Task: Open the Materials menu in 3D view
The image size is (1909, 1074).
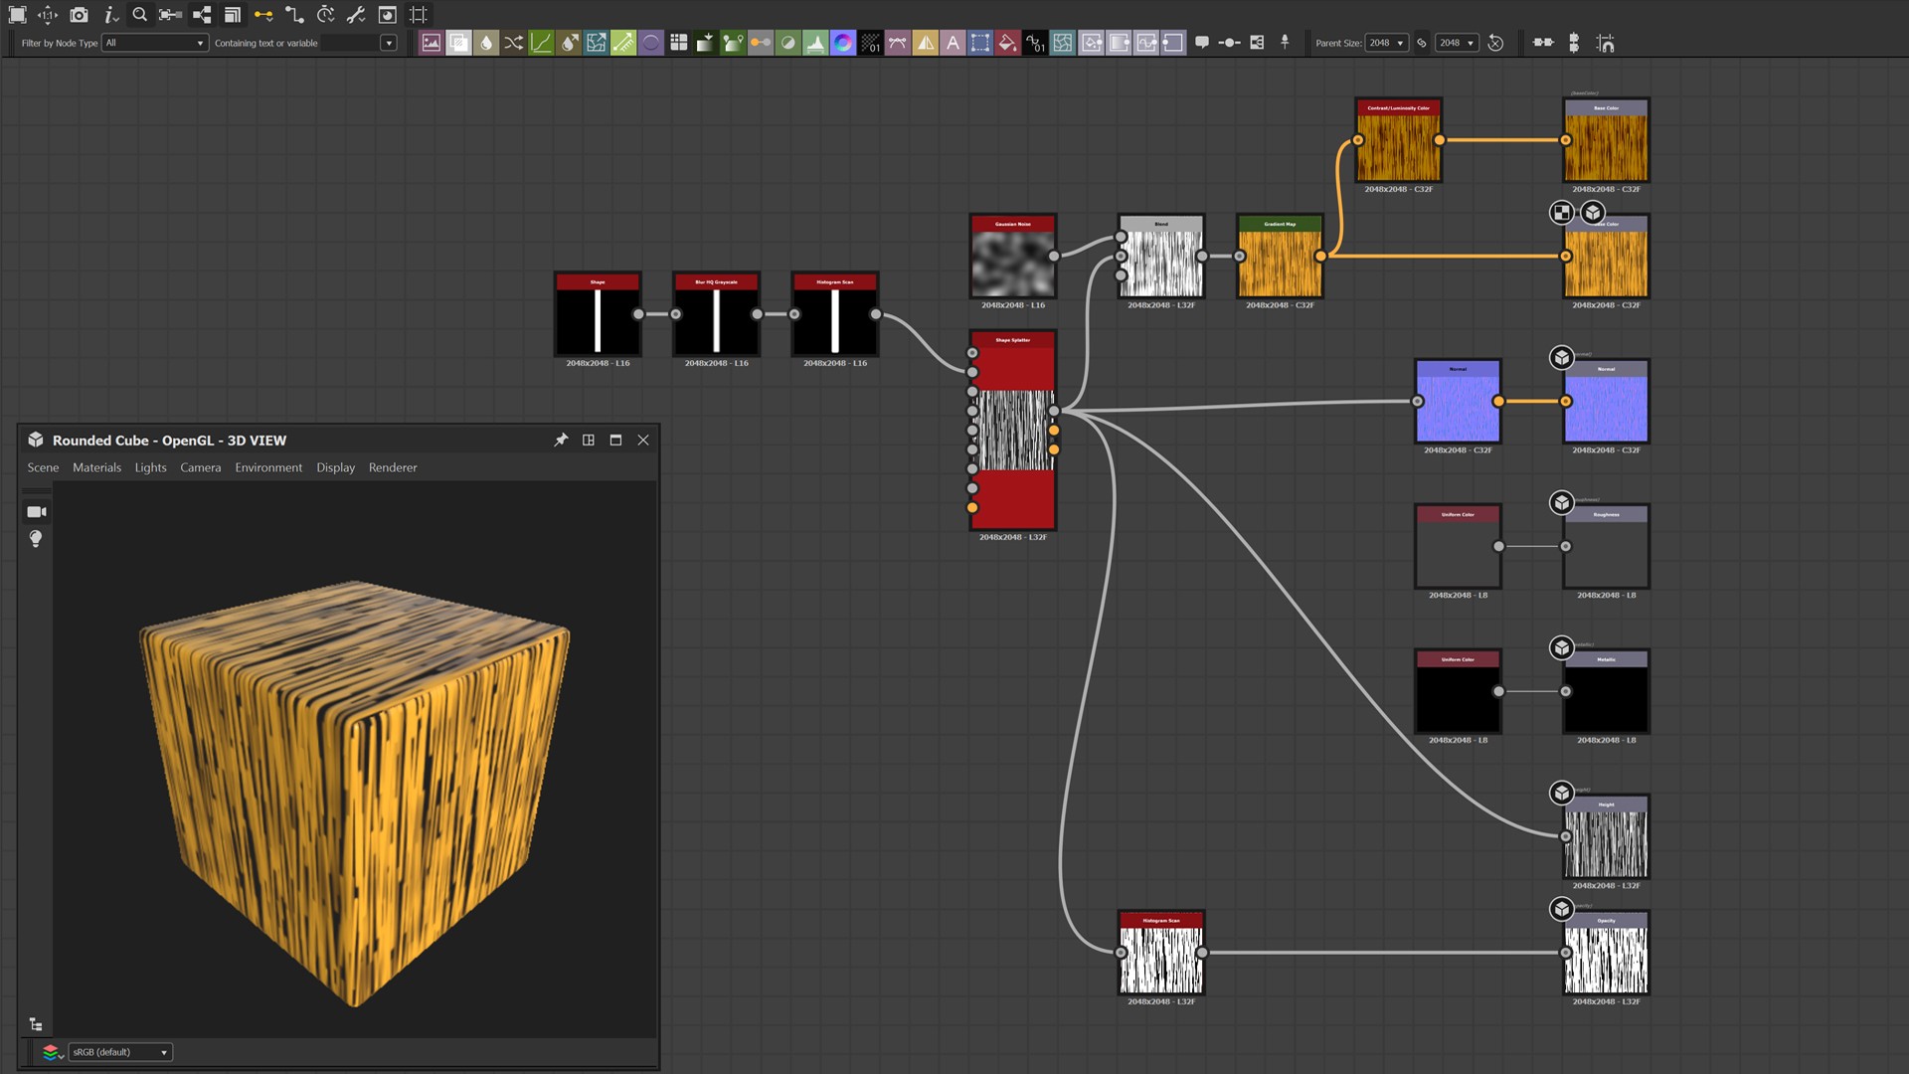Action: pyautogui.click(x=96, y=467)
